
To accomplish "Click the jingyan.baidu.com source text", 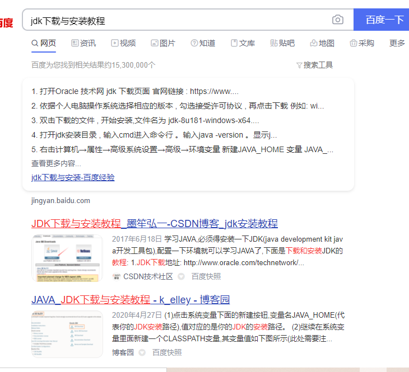I will [x=61, y=201].
